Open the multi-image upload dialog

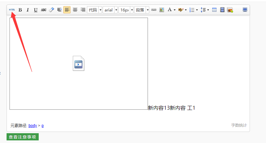coord(230,10)
